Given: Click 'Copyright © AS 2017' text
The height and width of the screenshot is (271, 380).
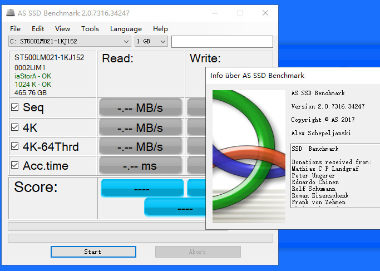Looking at the screenshot, I should point(323,120).
